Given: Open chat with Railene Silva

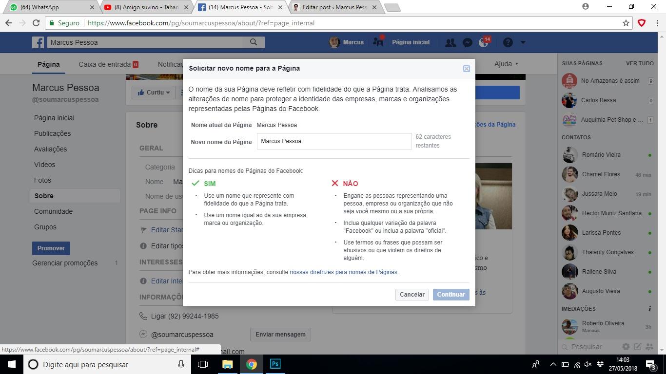Looking at the screenshot, I should [607, 272].
